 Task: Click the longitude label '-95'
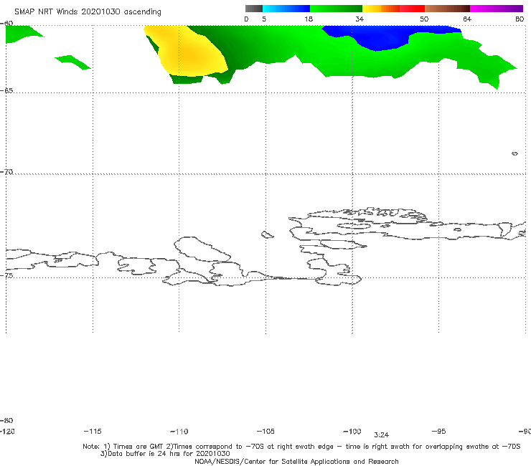click(x=439, y=431)
